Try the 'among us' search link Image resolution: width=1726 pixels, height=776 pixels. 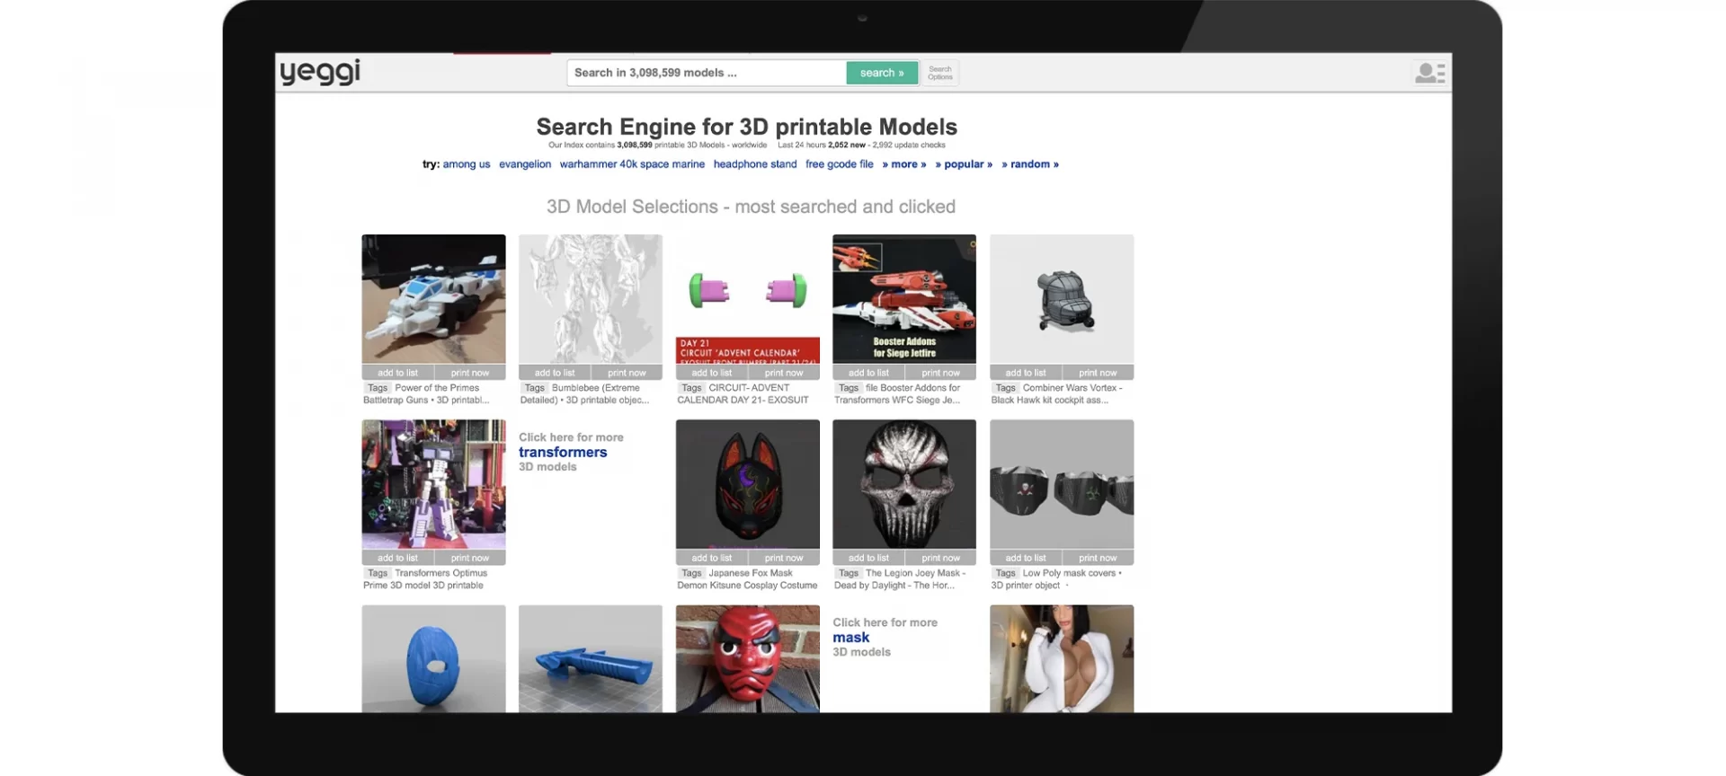(x=467, y=164)
